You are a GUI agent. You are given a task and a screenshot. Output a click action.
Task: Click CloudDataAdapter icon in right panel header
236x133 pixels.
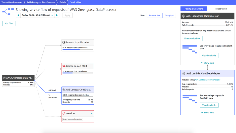(184, 74)
